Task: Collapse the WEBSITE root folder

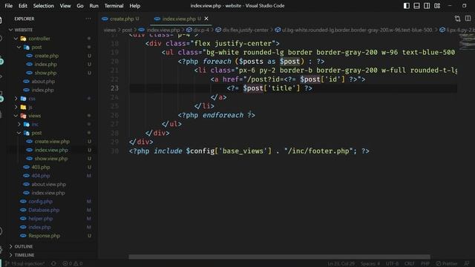Action: point(11,30)
